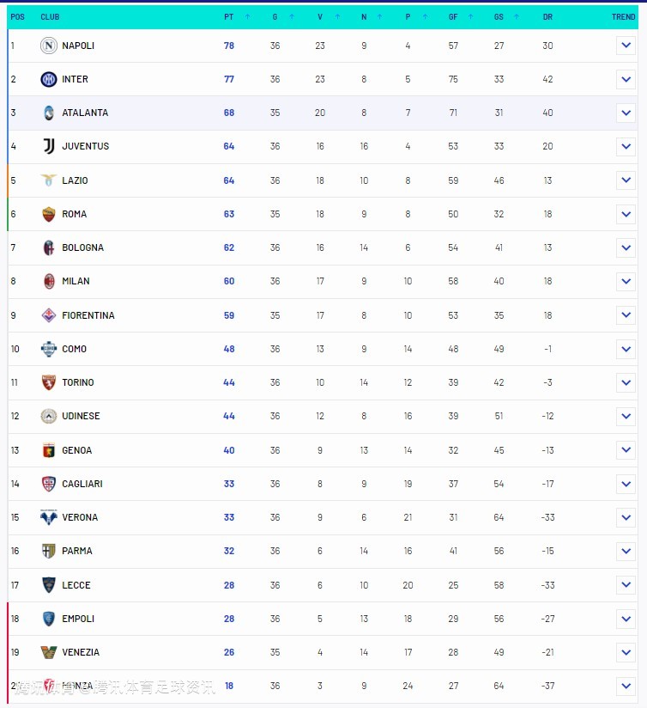
Task: Click the Como club crest
Action: click(x=49, y=349)
